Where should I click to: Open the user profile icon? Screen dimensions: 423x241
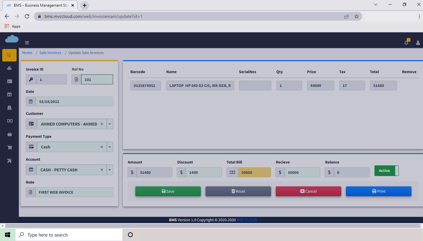coord(418,43)
